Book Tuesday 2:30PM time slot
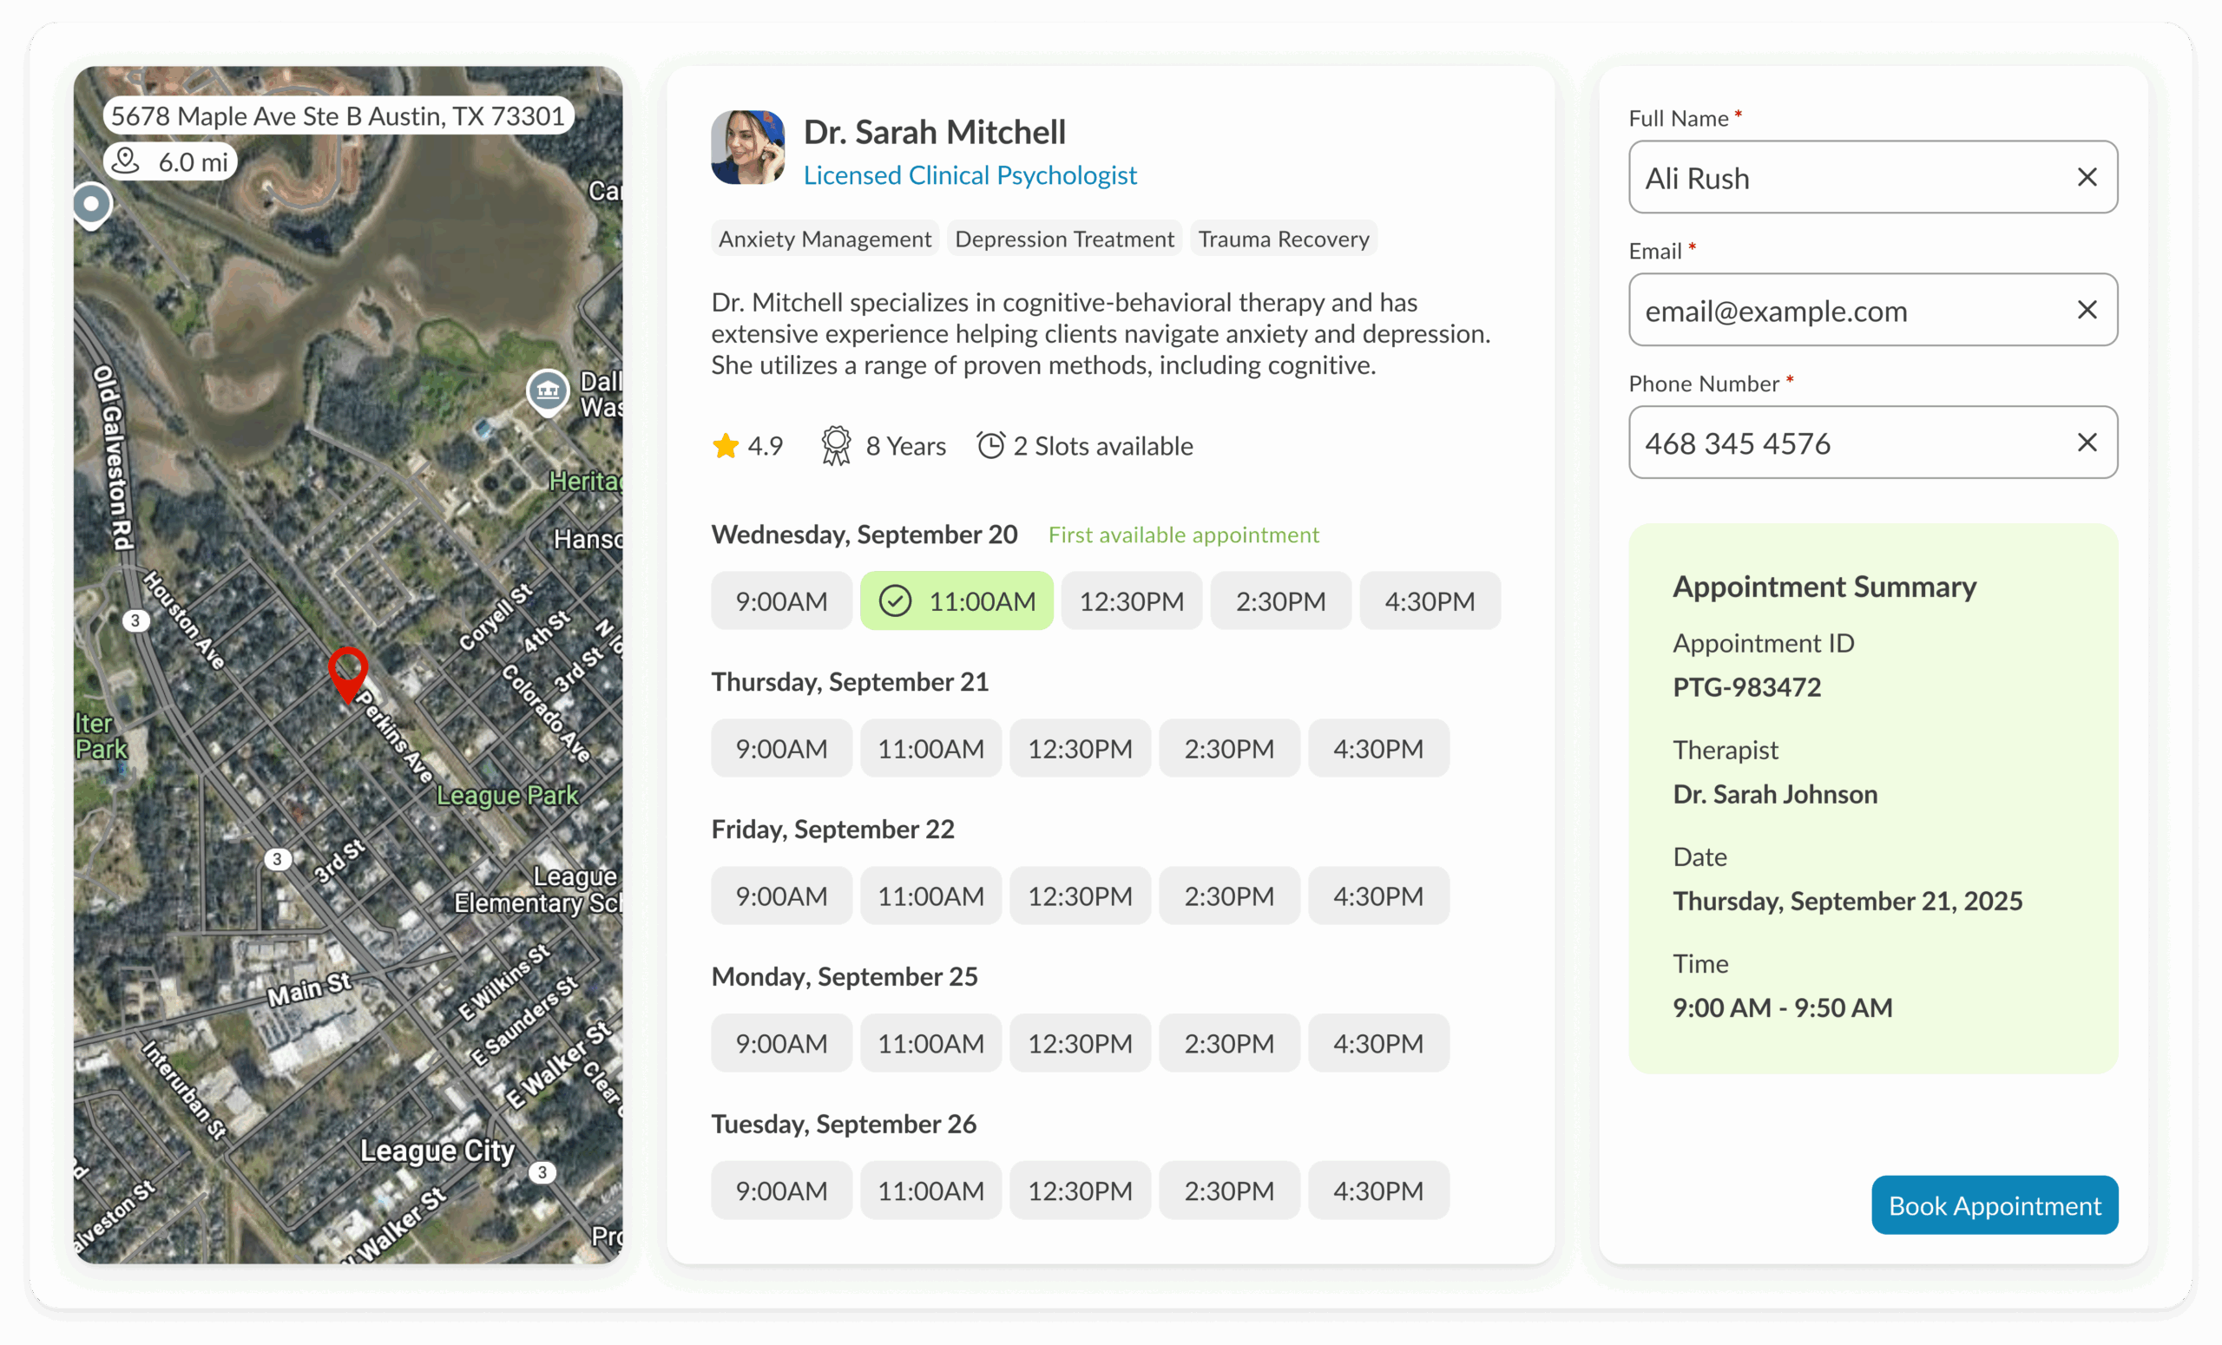 (1229, 1190)
